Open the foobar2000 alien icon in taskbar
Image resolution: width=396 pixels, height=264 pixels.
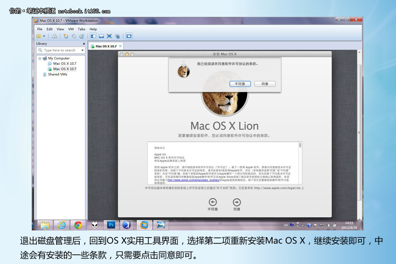coord(95,225)
